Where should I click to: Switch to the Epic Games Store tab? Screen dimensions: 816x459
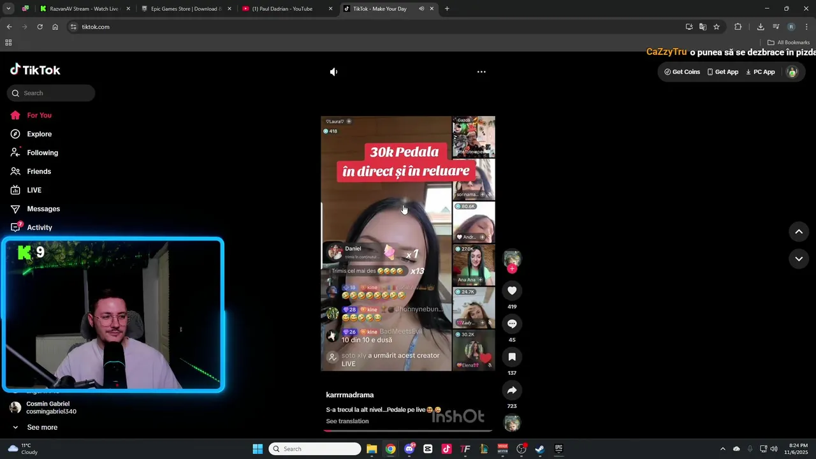pos(185,9)
